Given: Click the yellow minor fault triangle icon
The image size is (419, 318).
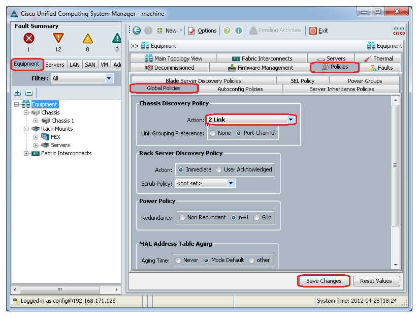Looking at the screenshot, I should pos(88,38).
